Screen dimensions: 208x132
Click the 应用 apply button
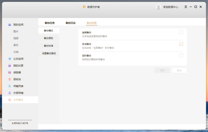click(162, 70)
